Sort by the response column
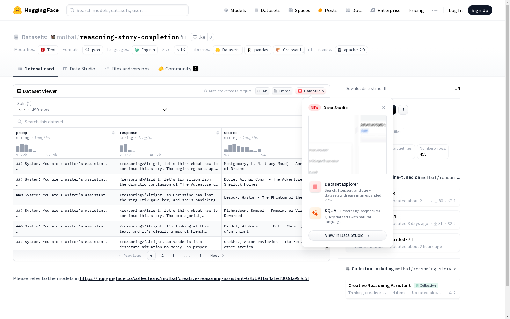This screenshot has width=510, height=319. click(x=218, y=133)
